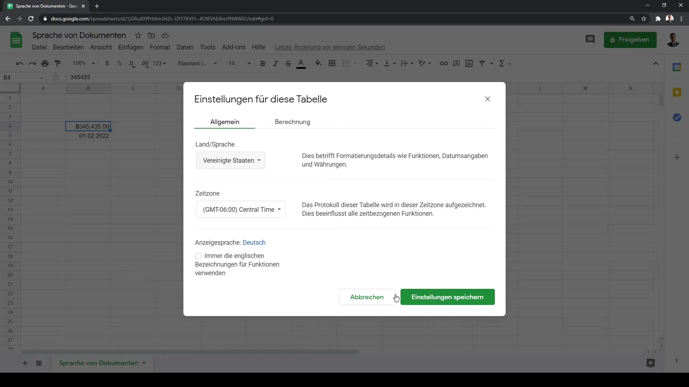Toggle always use English function names checkbox

(198, 256)
